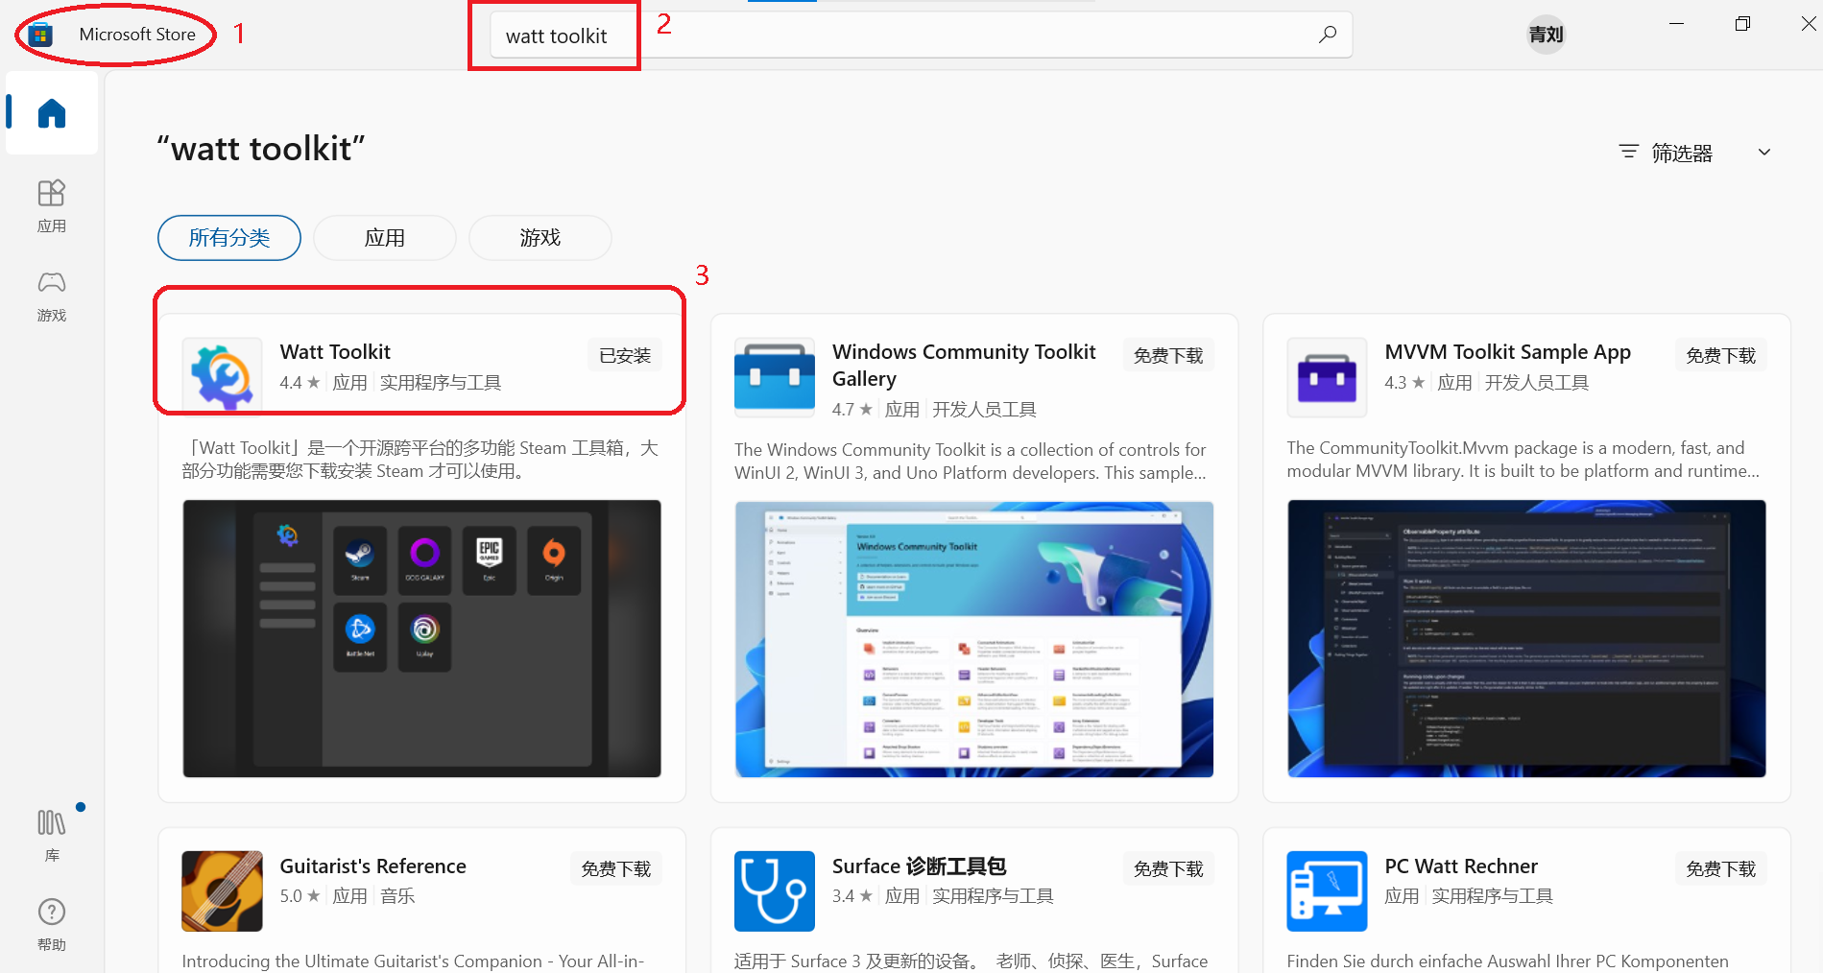Click the PC Watt Rechner description text

click(1508, 961)
